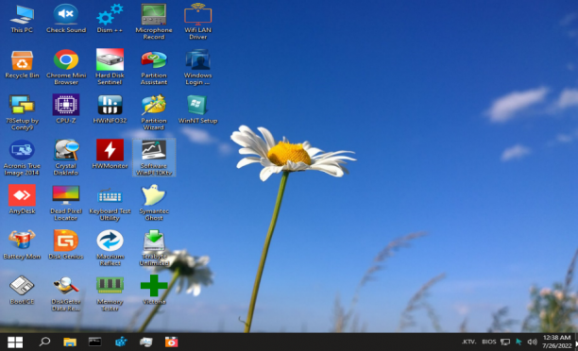Open the Crystal DiskInfo shortcut

(66, 157)
